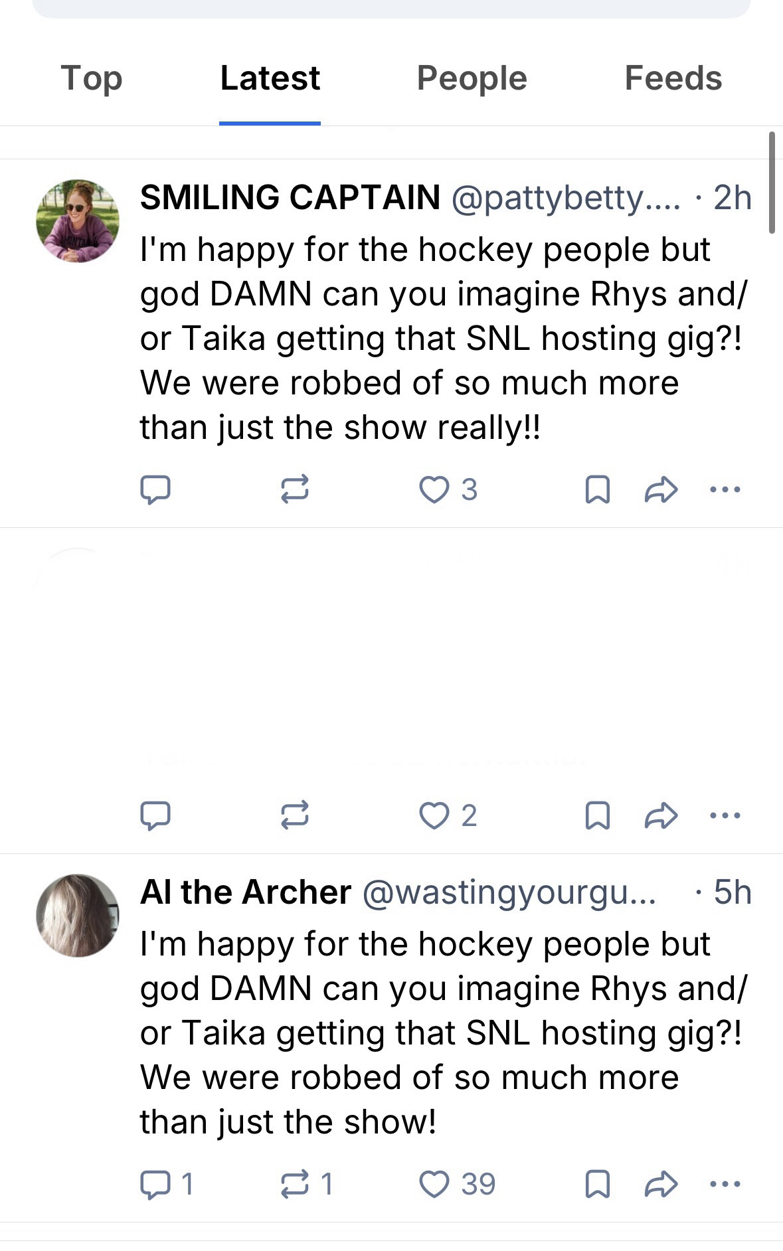
Task: Like the middle post with 2 likes
Action: coord(434,815)
